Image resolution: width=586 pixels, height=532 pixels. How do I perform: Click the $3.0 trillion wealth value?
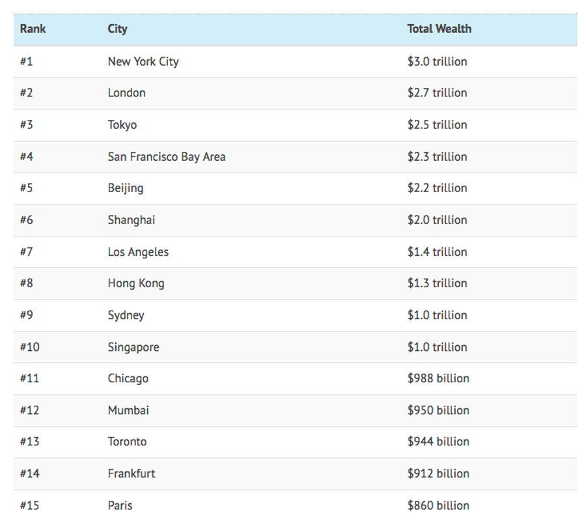[x=437, y=61]
